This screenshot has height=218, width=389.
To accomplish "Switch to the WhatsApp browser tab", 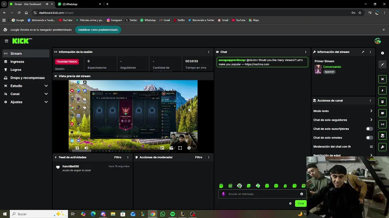I will tap(80, 4).
